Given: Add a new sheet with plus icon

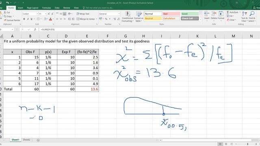Looking at the screenshot, I should coord(38,140).
